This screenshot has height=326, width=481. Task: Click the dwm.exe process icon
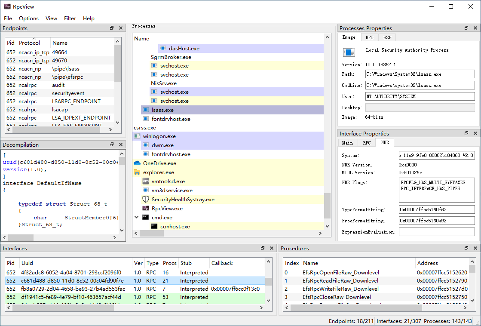point(146,145)
